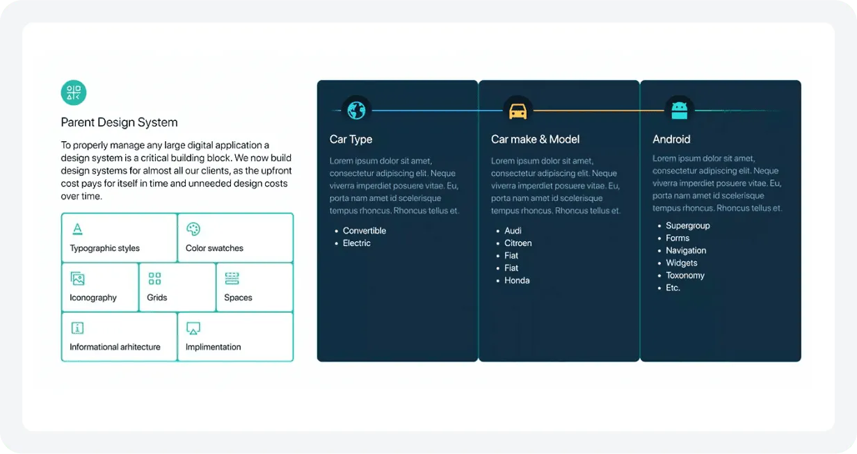
Task: Select Audi in the car make list
Action: (513, 231)
